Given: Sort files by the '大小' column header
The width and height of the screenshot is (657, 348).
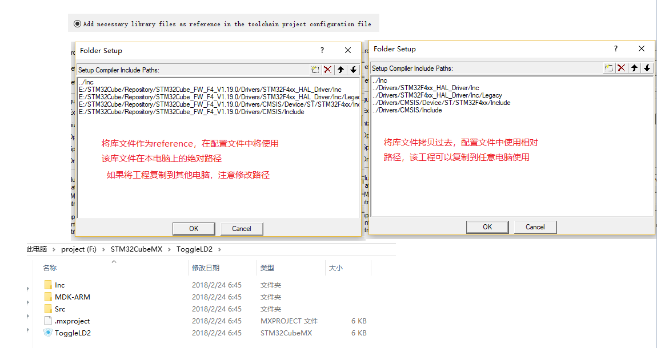Looking at the screenshot, I should point(335,268).
